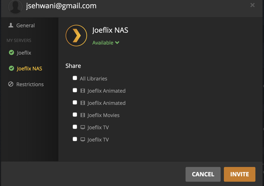
Task: Click the green check icon beside Joeflix NAS
Action: click(x=12, y=68)
